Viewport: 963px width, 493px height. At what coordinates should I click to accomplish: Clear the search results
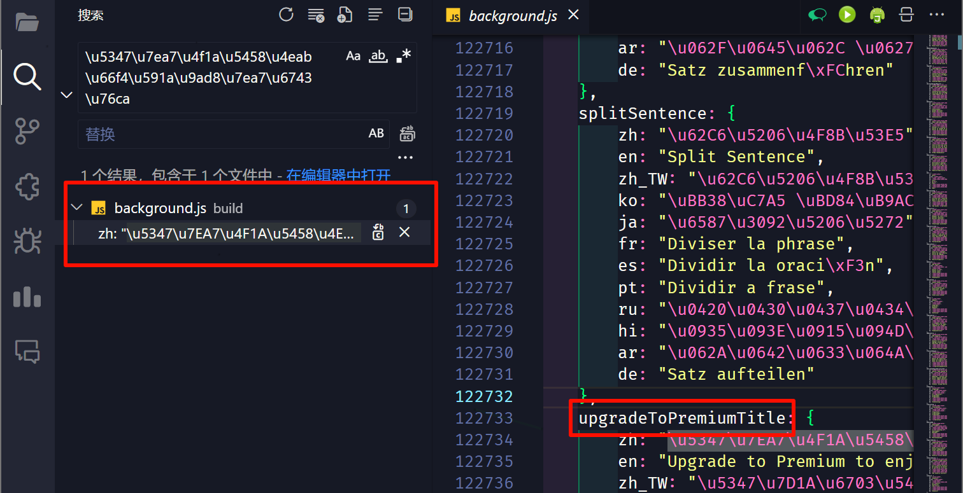click(316, 15)
